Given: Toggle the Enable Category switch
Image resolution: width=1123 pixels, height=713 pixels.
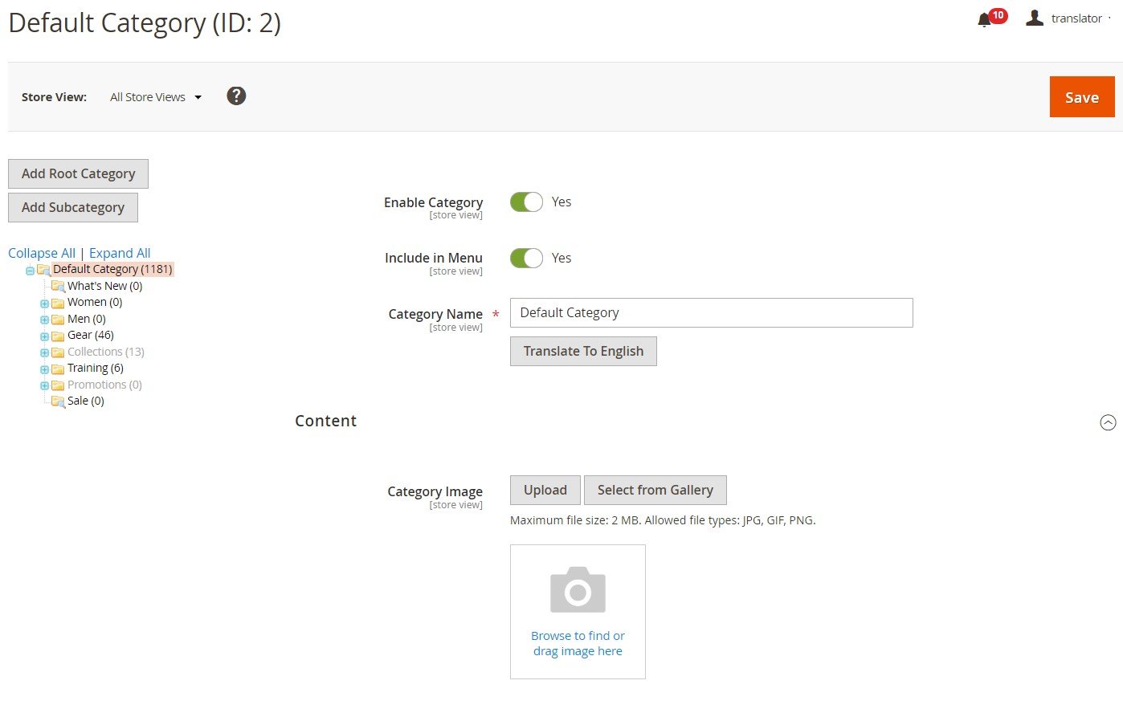Looking at the screenshot, I should [x=526, y=202].
